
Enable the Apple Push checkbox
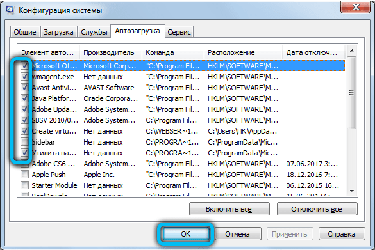tap(24, 175)
